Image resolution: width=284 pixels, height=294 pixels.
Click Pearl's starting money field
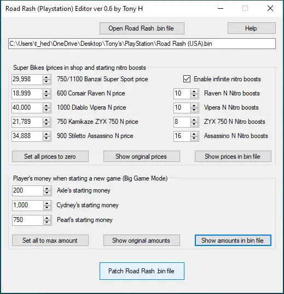(x=28, y=220)
